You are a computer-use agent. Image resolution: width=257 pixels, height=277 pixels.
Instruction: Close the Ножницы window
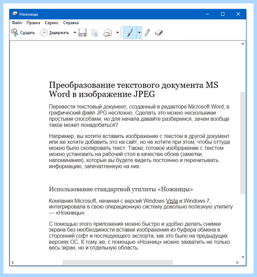click(238, 14)
